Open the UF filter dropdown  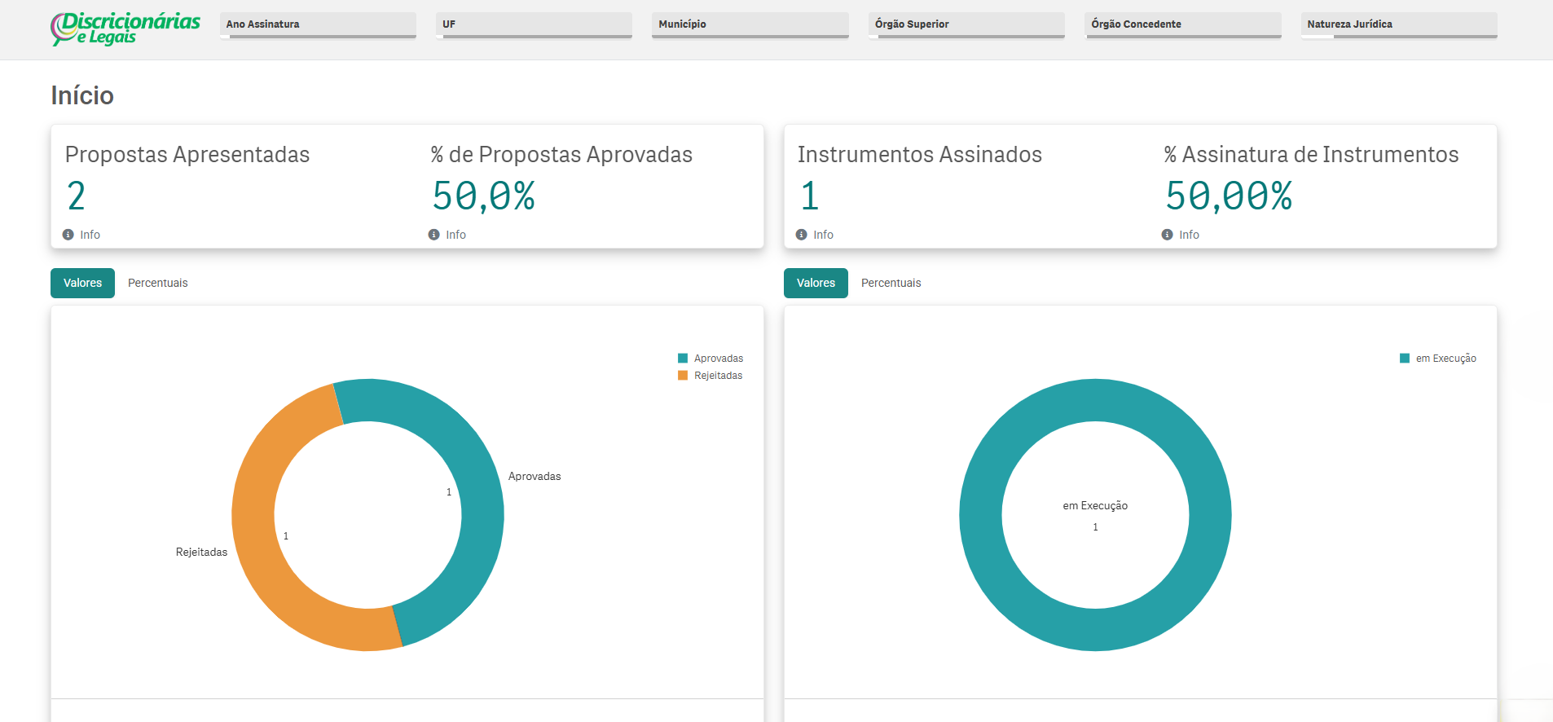tap(534, 24)
